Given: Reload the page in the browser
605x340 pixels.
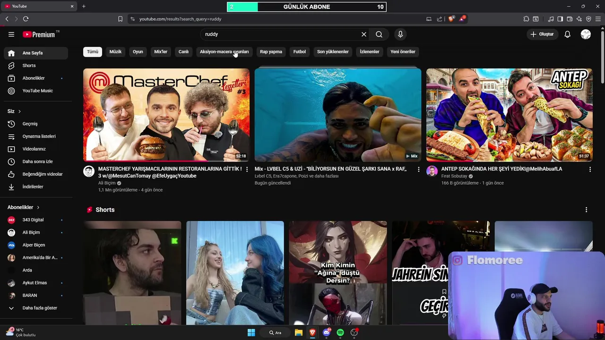Looking at the screenshot, I should pyautogui.click(x=26, y=19).
